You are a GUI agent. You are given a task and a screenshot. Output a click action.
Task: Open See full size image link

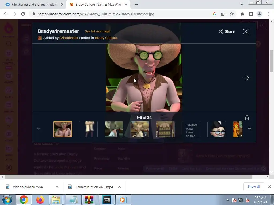[x=97, y=31]
